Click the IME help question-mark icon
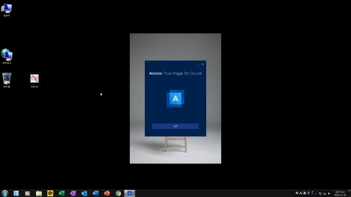 [x=308, y=193]
